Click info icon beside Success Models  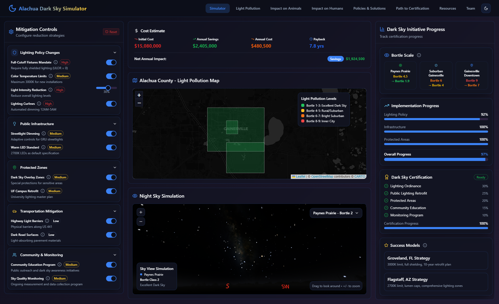pos(425,245)
